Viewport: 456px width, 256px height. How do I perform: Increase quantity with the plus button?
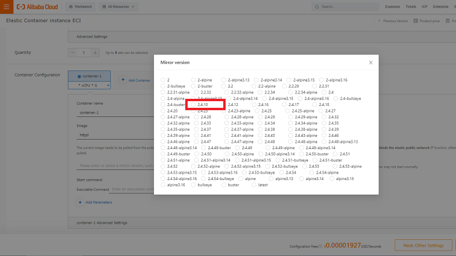coord(95,53)
